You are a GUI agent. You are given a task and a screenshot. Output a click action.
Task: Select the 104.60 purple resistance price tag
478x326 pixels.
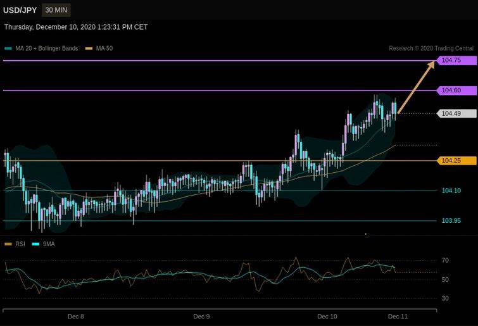456,91
